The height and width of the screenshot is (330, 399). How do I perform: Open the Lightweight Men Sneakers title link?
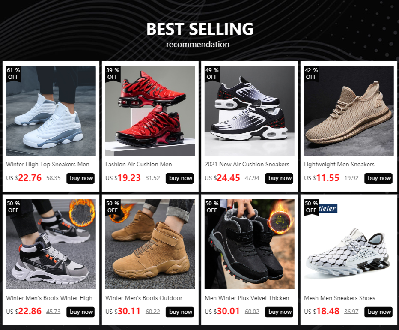tap(339, 165)
